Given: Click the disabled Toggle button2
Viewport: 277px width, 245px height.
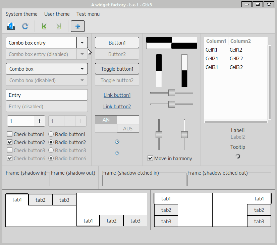Looking at the screenshot, I should (117, 80).
